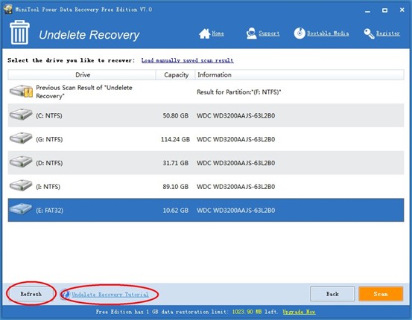Click the Previous Scan Result drive icon
The image size is (412, 320).
21,91
